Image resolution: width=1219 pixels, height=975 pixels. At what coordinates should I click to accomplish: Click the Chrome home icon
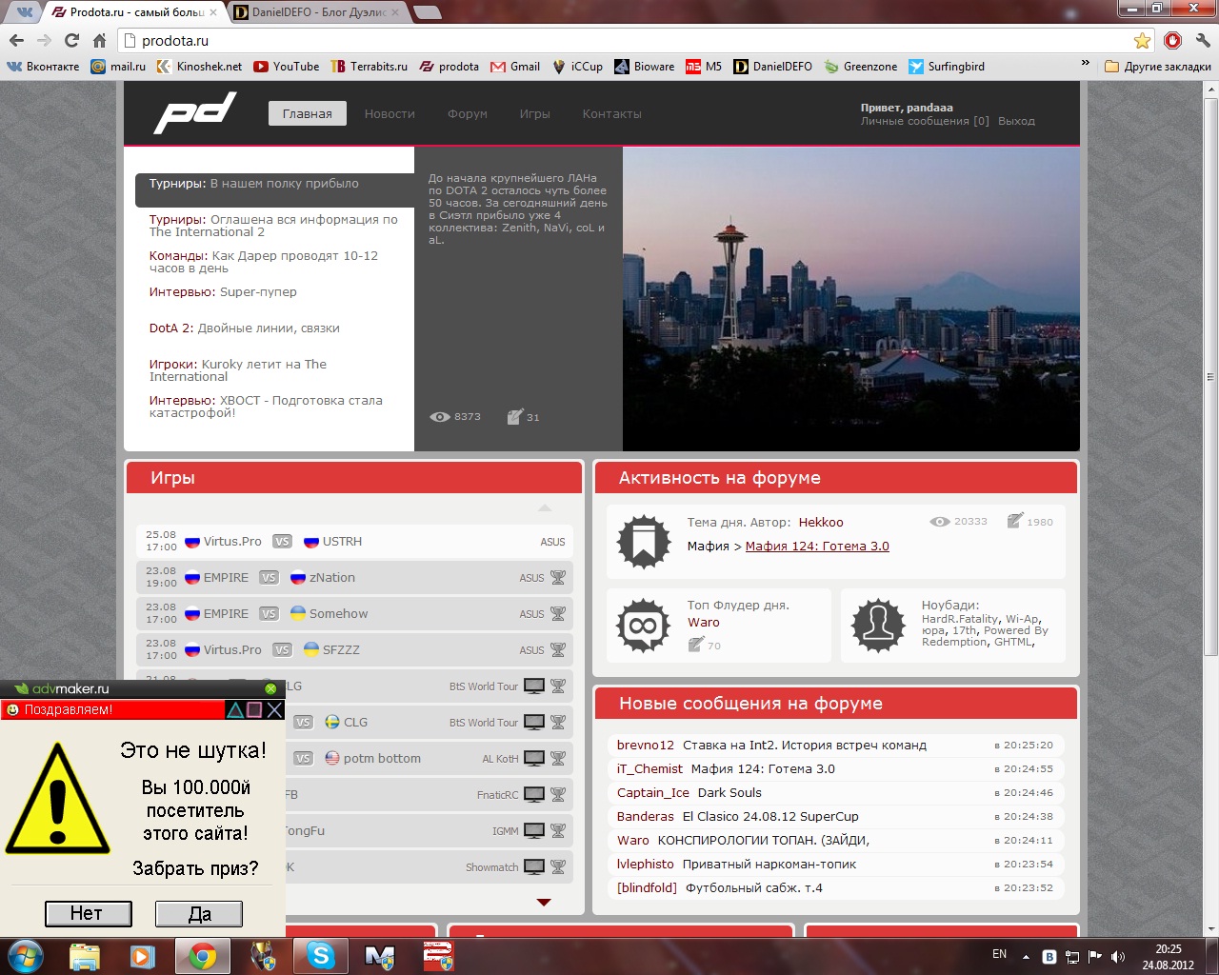99,40
